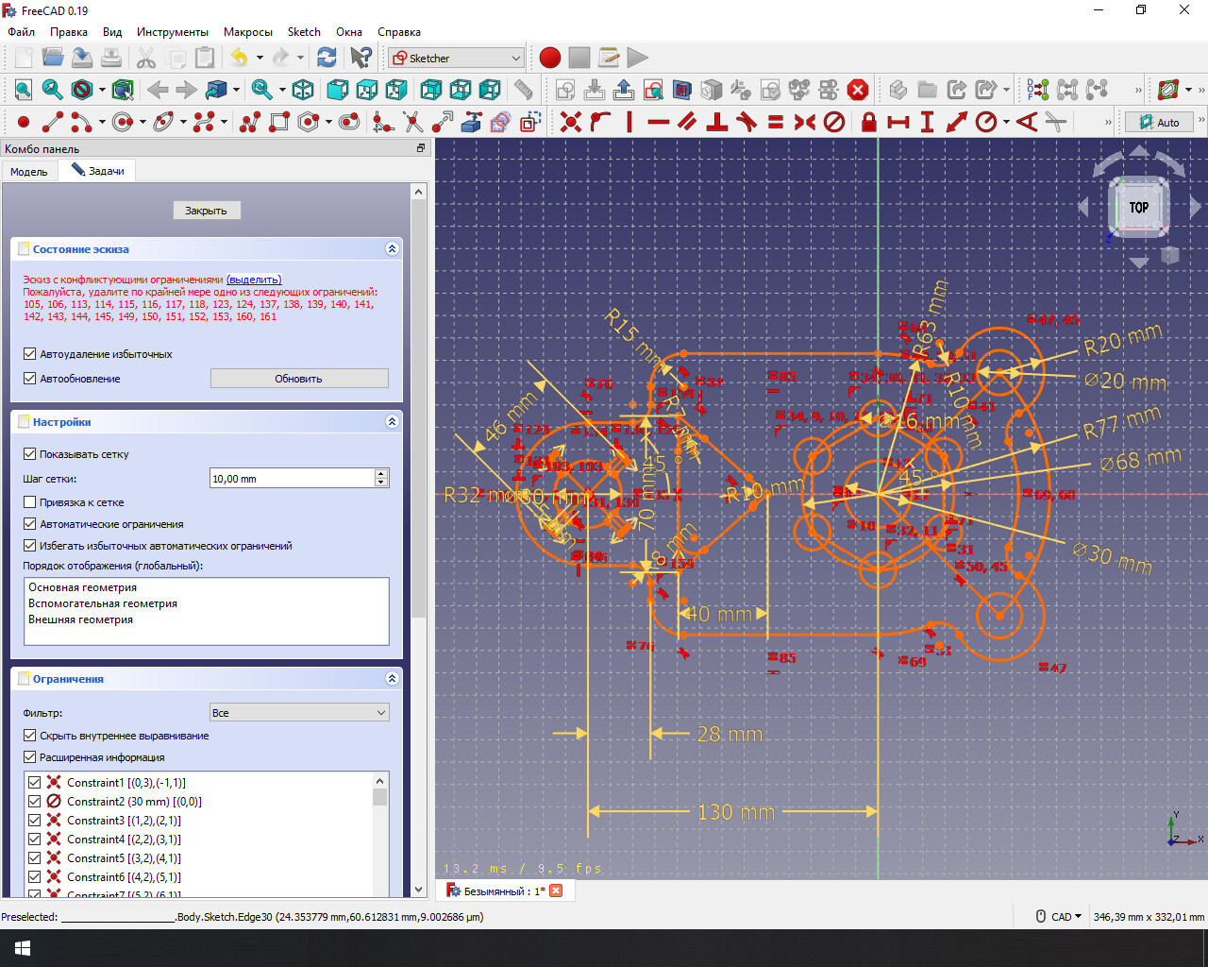Viewport: 1208px width, 967px height.
Task: Collapse the Ограничения section
Action: pyautogui.click(x=393, y=679)
